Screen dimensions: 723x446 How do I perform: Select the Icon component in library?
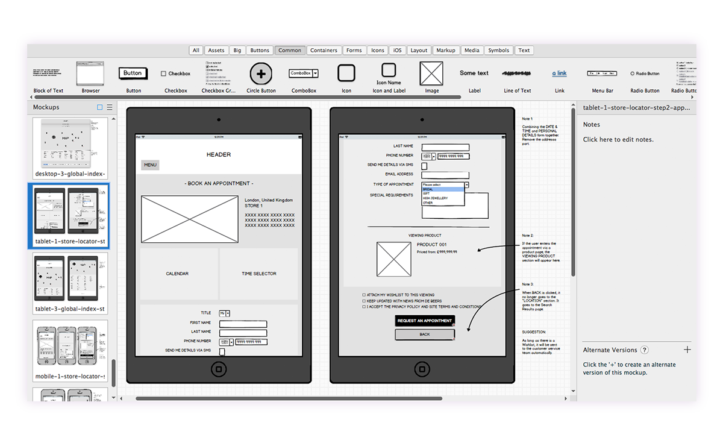[x=346, y=74]
